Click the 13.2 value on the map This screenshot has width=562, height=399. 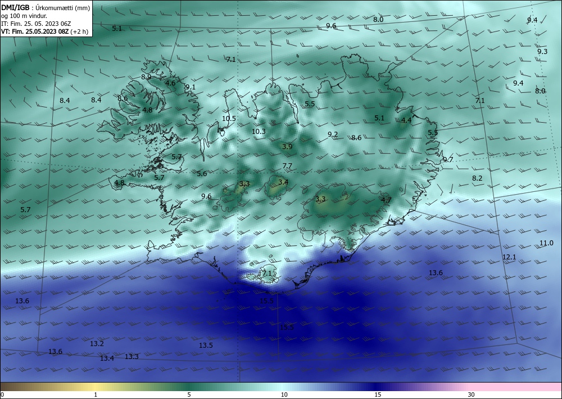97,343
